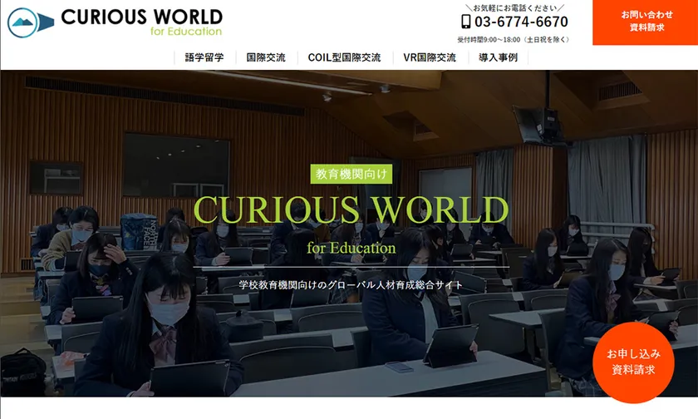Viewport: 698px width, 419px height.
Task: Select the COIL型国際交流 navigation item
Action: tap(344, 57)
